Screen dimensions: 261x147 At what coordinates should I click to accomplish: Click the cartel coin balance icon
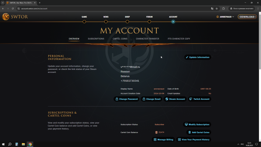[156, 132]
